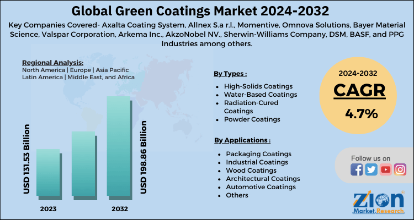Click the orange CAGR 4.7% circle
Image resolution: width=414 pixels, height=220 pixels.
(x=358, y=96)
